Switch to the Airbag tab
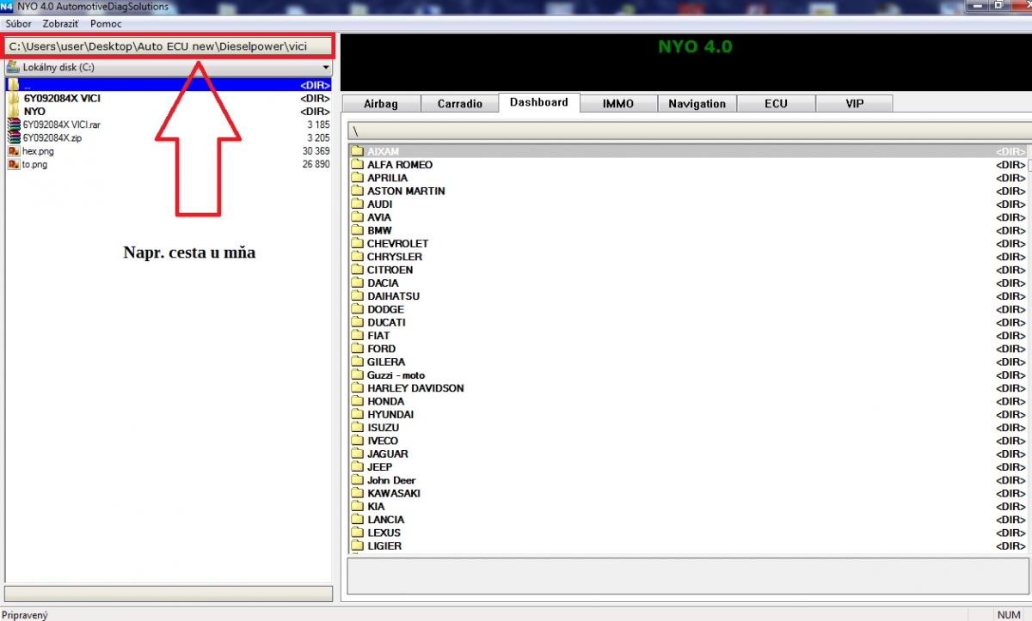1032x621 pixels. [x=381, y=104]
